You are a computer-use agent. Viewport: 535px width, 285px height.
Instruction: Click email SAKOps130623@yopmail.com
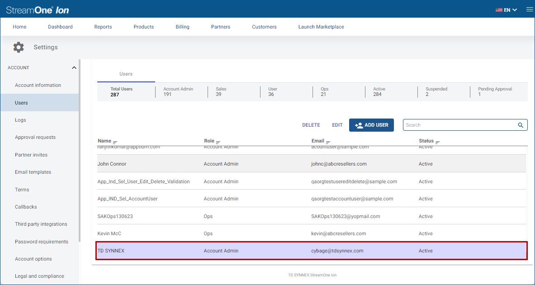pos(346,216)
